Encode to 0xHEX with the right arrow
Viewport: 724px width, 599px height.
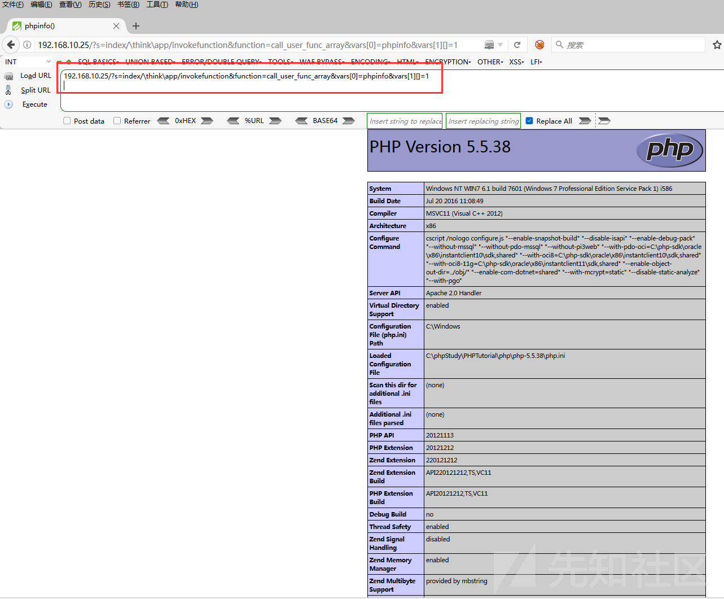pos(207,121)
